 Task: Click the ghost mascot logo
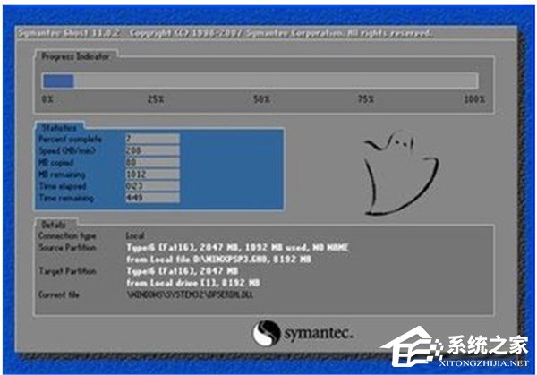(x=401, y=174)
